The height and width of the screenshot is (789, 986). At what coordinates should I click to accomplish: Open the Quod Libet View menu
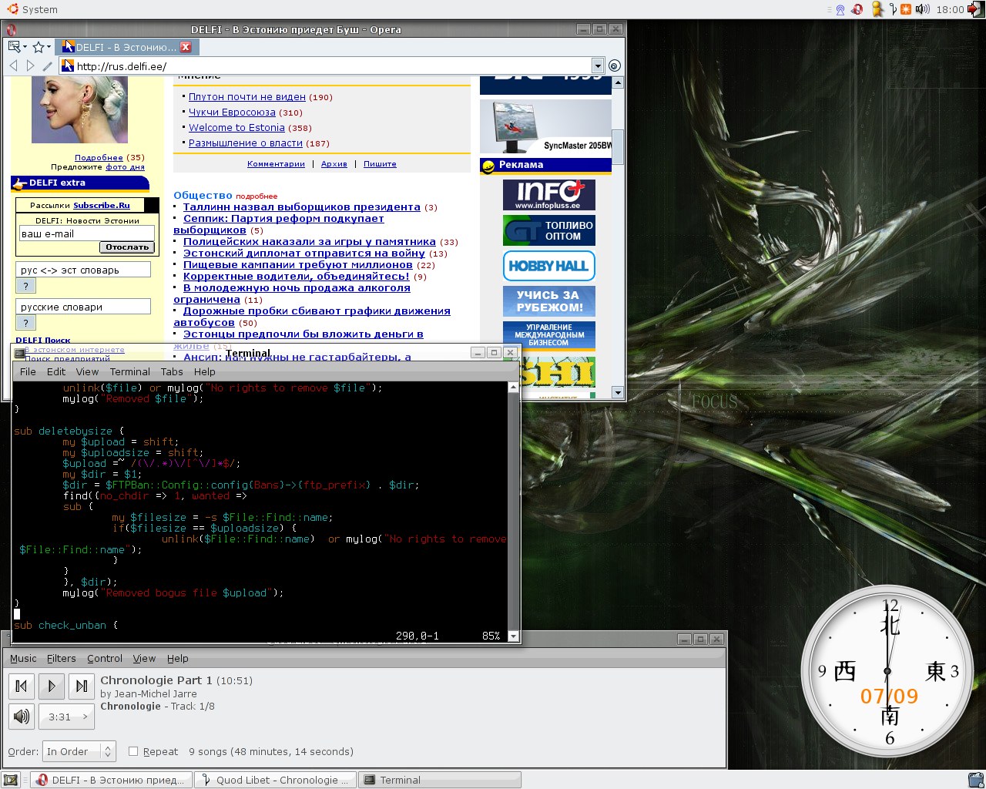144,658
